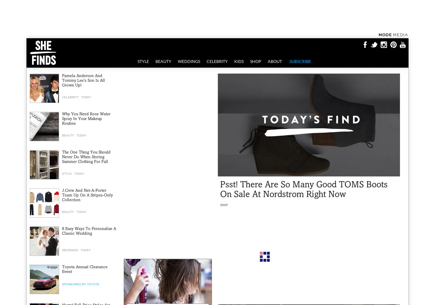Click the Toyota car thumbnail
The width and height of the screenshot is (435, 305).
tap(44, 279)
